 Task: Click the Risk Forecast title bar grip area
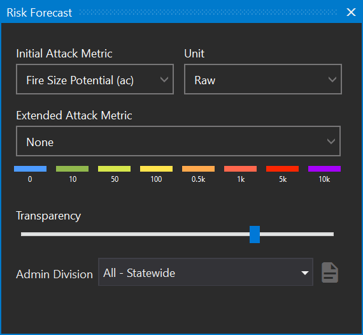pyautogui.click(x=208, y=12)
